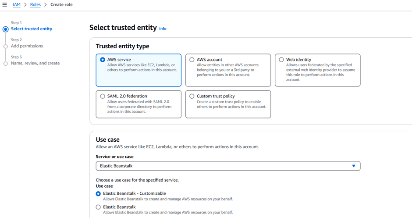Screen dimensions: 412x218
Task: Open Info link beside Select trusted entity
Action: click(x=163, y=29)
